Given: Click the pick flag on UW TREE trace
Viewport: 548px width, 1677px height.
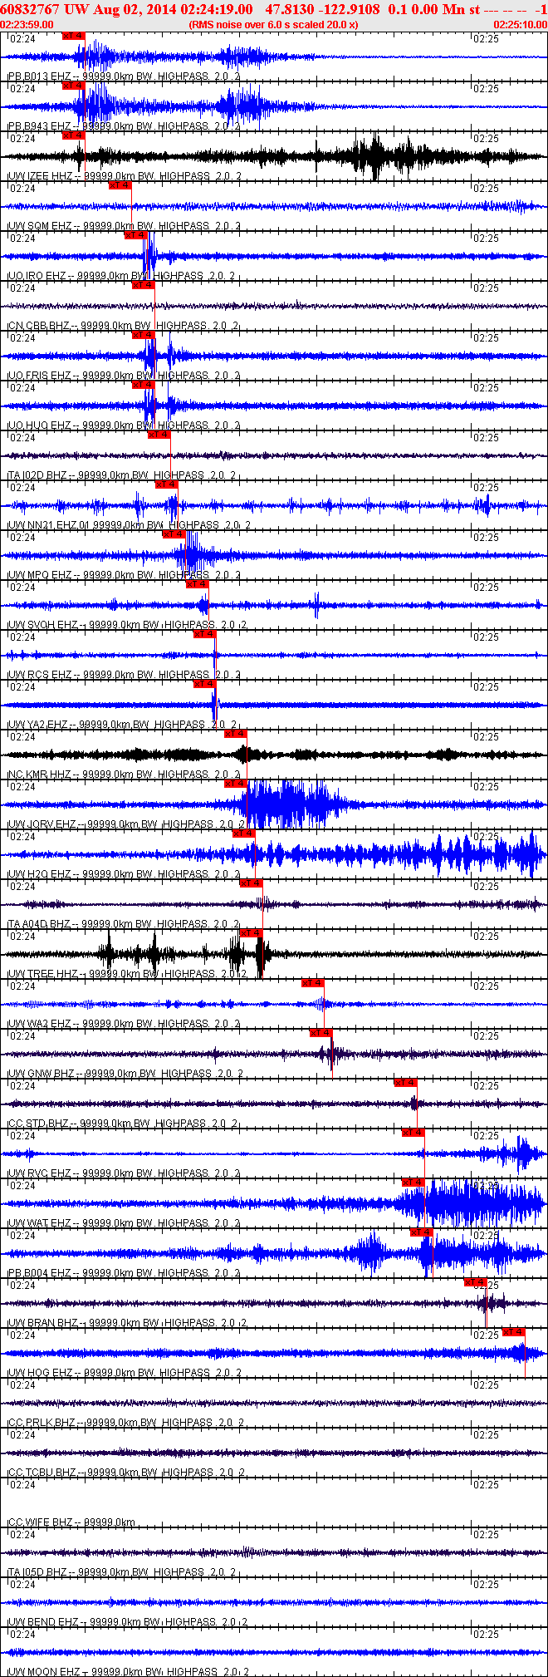Looking at the screenshot, I should [x=251, y=933].
